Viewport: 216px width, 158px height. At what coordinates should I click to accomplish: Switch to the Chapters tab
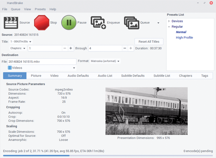click(x=185, y=76)
